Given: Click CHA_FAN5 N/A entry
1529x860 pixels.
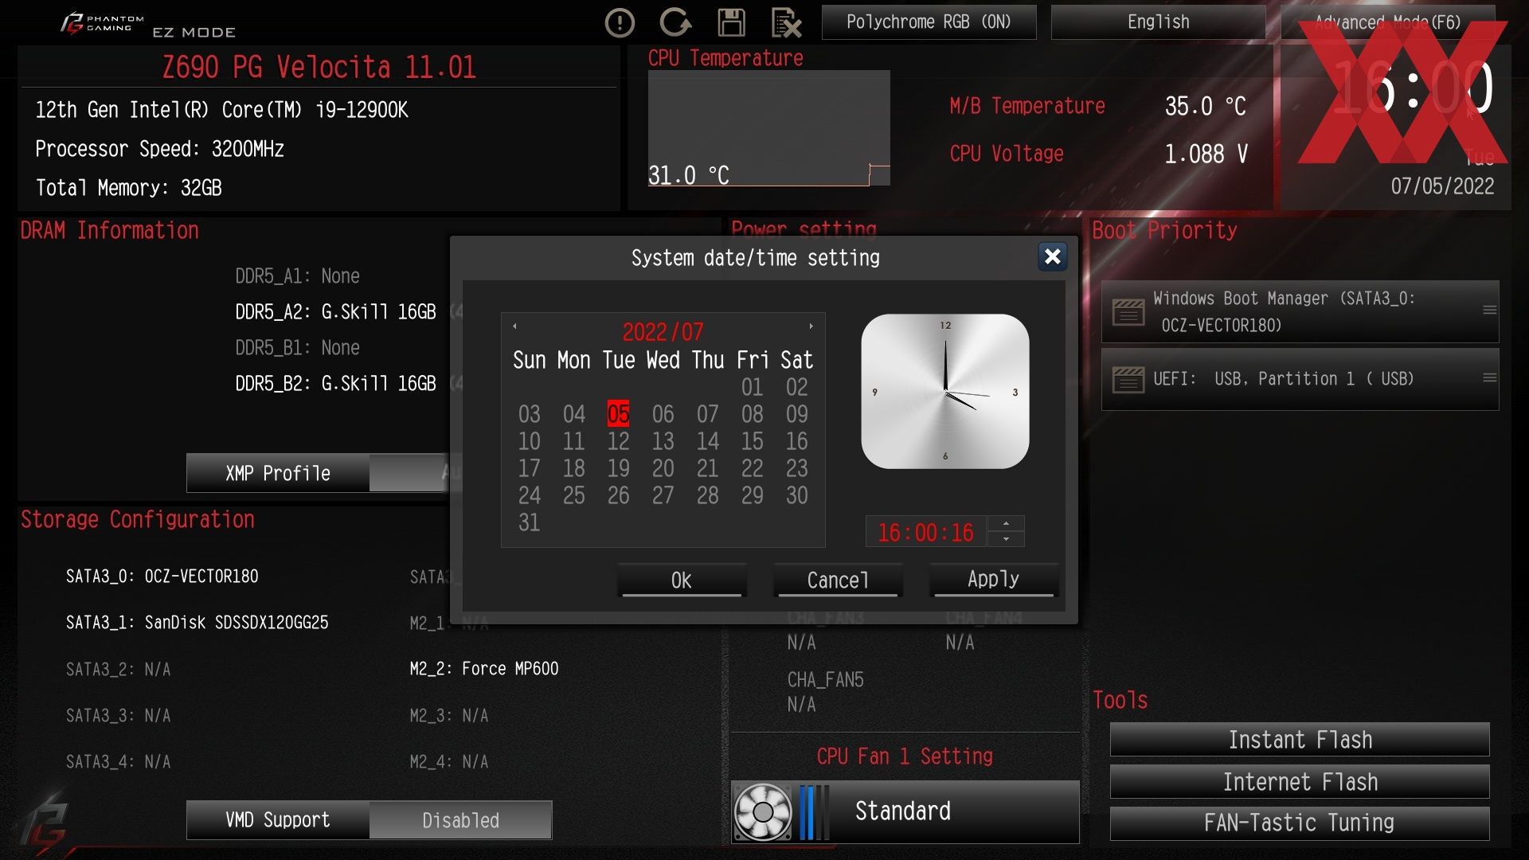Looking at the screenshot, I should point(825,691).
